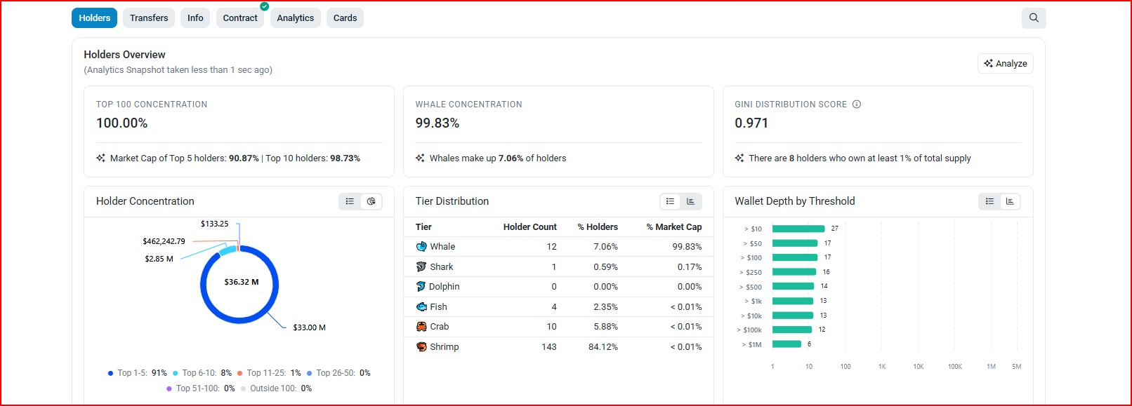Switch Wallet Depth to list view

coord(989,201)
